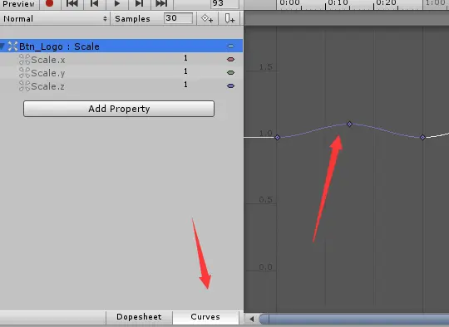
Task: Click the blue Scale.z key indicator
Action: [x=230, y=85]
